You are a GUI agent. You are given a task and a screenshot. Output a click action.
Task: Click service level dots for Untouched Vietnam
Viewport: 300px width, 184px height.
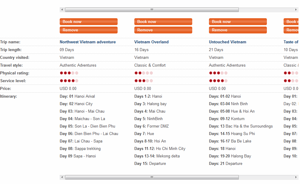point(218,81)
